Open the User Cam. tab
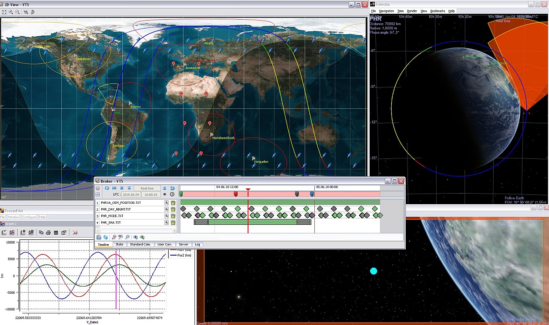 pos(165,244)
